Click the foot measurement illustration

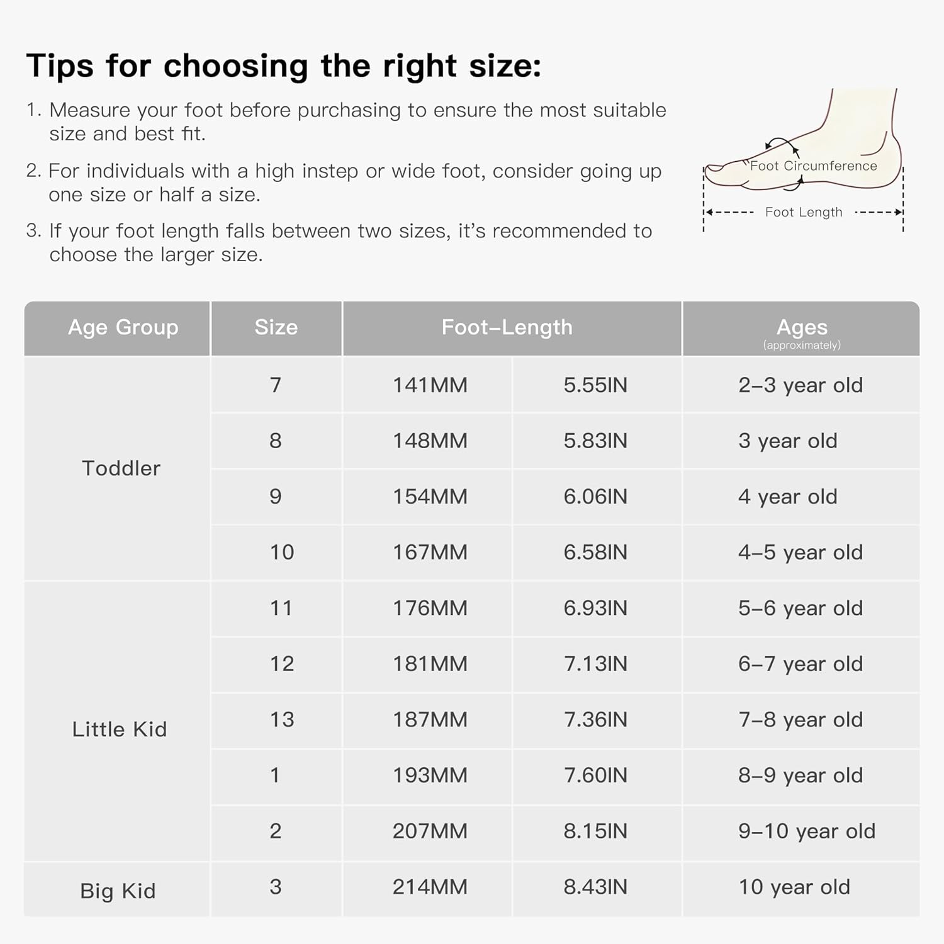pos(804,160)
